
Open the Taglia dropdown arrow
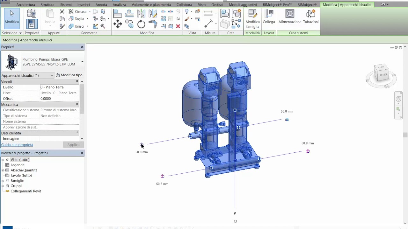[x=87, y=19]
